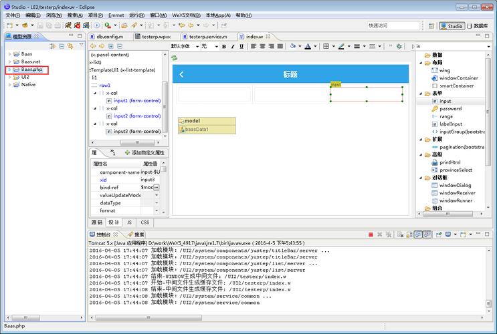Switch to the Studio perspective
The image size is (497, 334).
(452, 26)
